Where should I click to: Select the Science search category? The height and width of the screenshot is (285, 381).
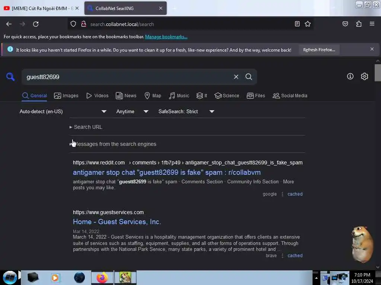click(227, 96)
